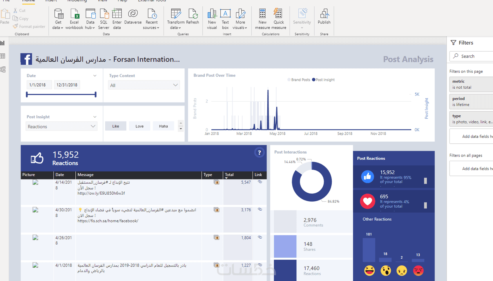Open the Get data dropdown arrow
The height and width of the screenshot is (281, 493).
pos(62,28)
